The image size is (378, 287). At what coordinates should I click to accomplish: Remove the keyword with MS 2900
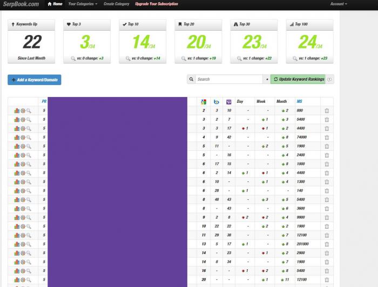[327, 253]
